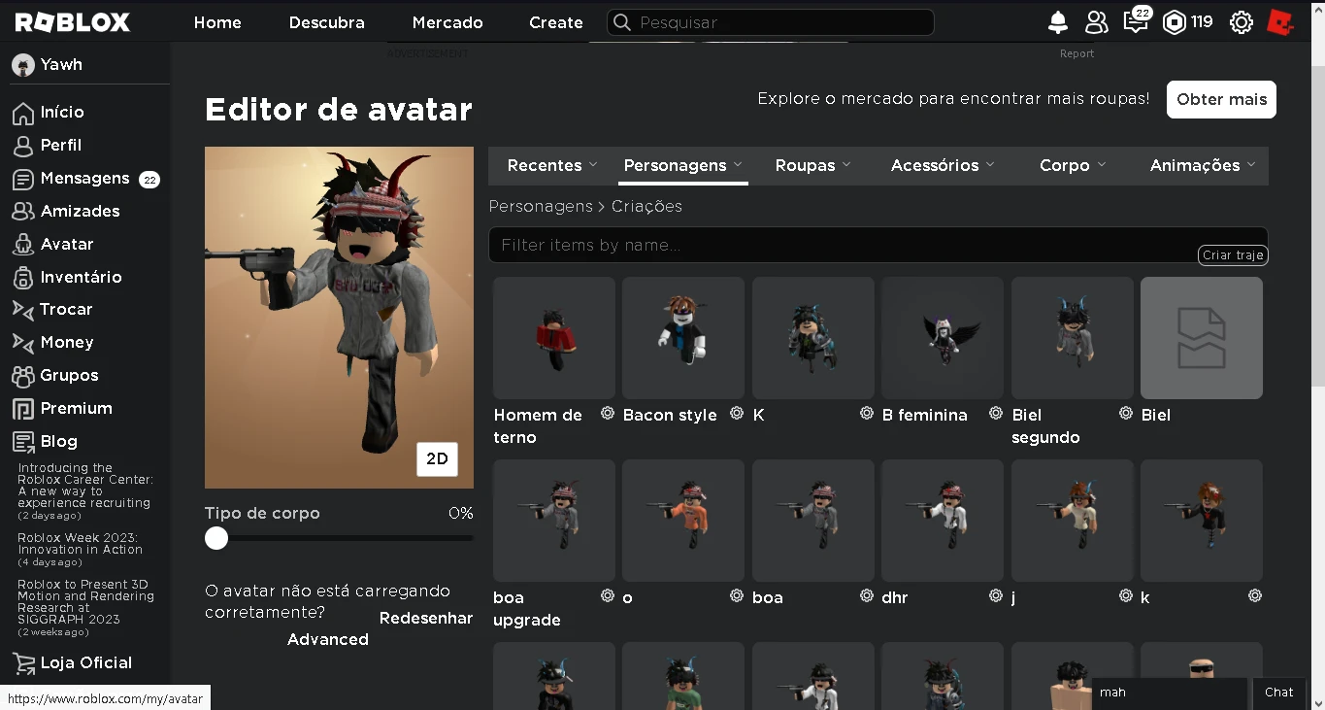Select the broken Biel outfit thumbnail

coord(1202,338)
